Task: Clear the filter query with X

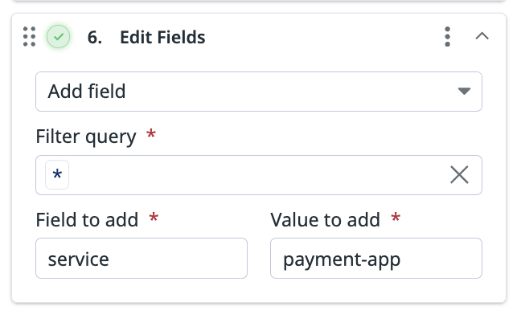Action: [x=459, y=174]
